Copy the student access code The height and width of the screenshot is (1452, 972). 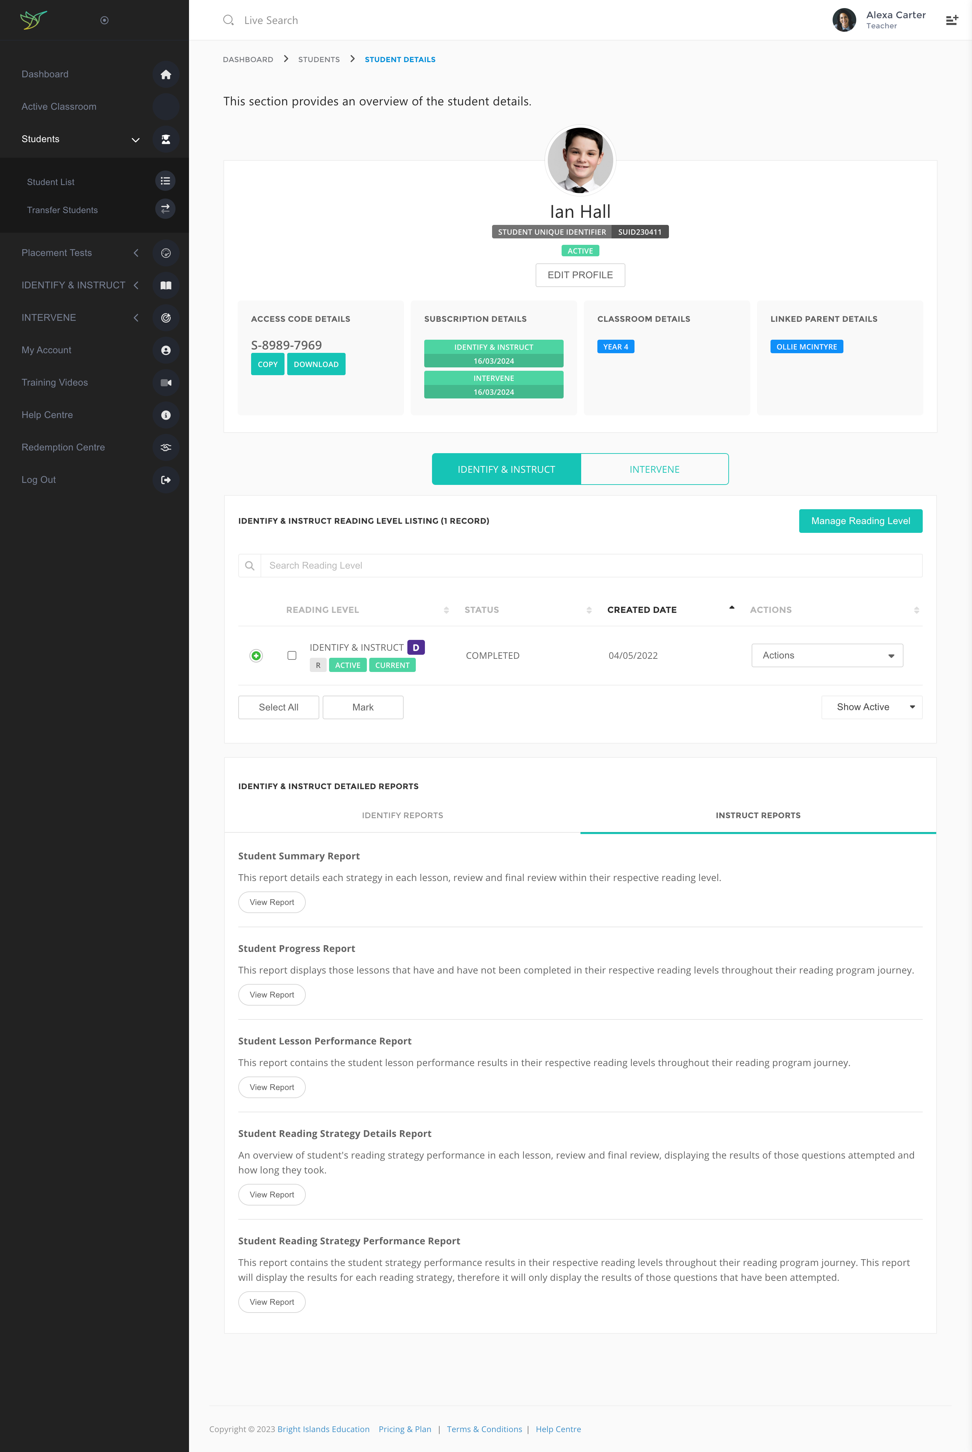click(x=267, y=364)
